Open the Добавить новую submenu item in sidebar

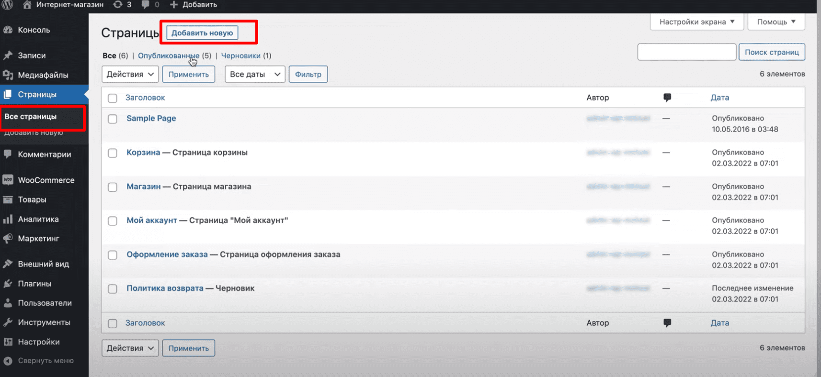tap(34, 133)
